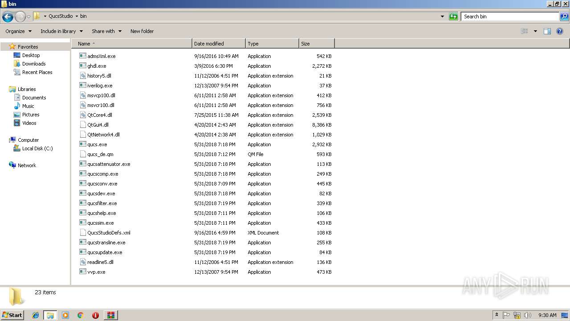Select the QucsStudioDefs.xml document icon

pyautogui.click(x=82, y=233)
